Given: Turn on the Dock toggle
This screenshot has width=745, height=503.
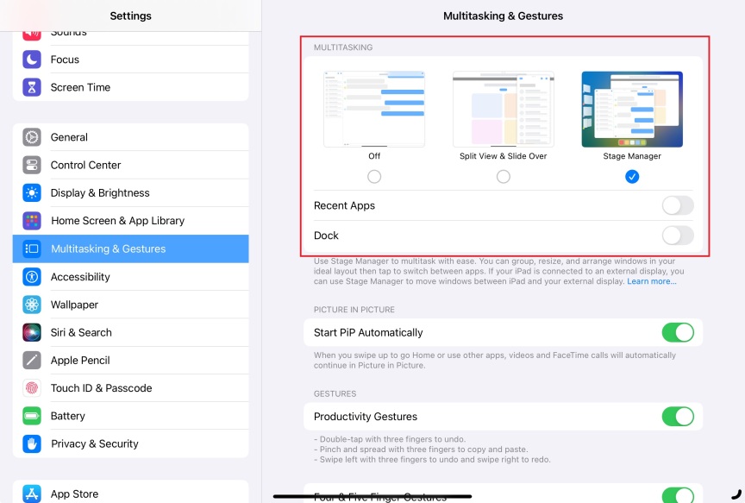Looking at the screenshot, I should coord(677,236).
